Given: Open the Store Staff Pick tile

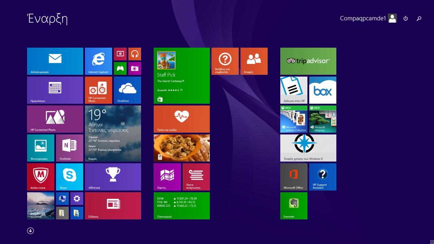Looking at the screenshot, I should 182,76.
